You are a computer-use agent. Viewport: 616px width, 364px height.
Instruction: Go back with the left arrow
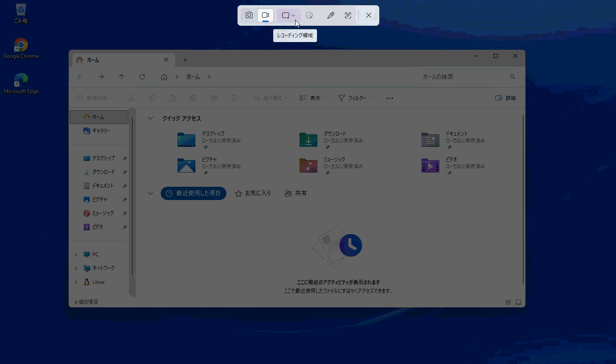pos(80,77)
